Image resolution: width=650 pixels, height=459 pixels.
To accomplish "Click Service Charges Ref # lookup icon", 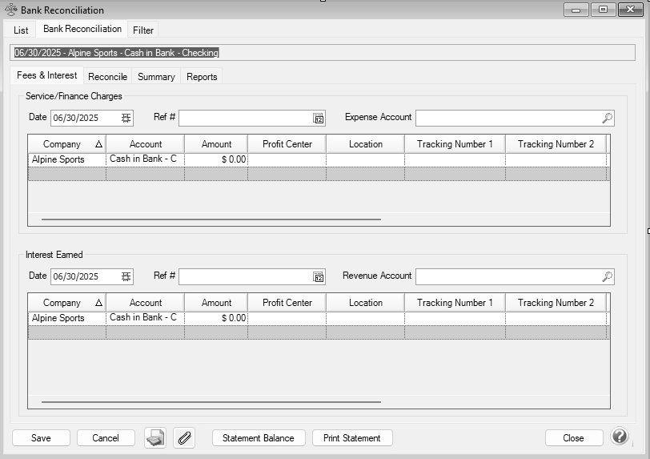I will 319,118.
